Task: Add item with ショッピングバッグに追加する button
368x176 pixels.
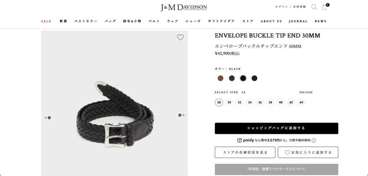Action: click(x=276, y=128)
